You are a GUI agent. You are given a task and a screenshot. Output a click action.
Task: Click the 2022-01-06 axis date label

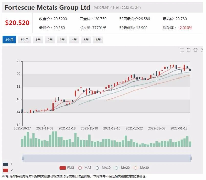click(156, 128)
